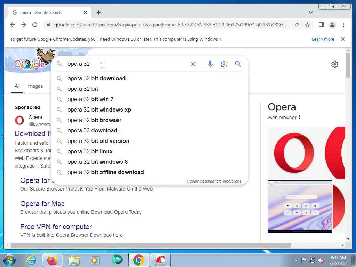
Task: Select suggestion 'opera 32 bit linux'
Action: click(x=150, y=152)
